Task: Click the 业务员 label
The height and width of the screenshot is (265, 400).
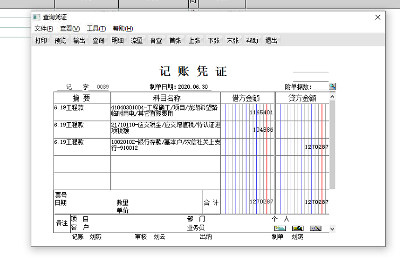Action: 196,227
